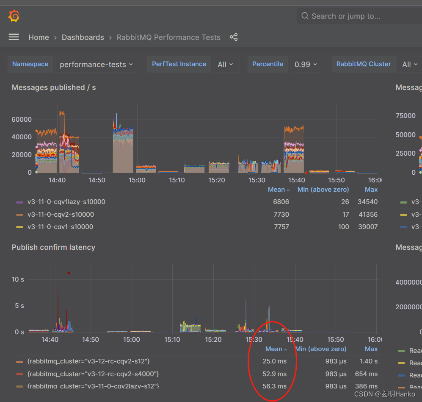The height and width of the screenshot is (402, 422).
Task: Click yellow swatch of v3-11-0-cqv1-s10000
Action: tap(19, 227)
